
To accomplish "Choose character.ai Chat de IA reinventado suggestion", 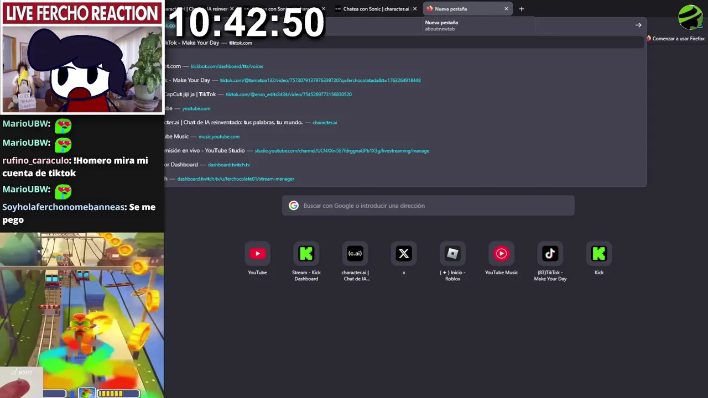I will click(x=405, y=122).
